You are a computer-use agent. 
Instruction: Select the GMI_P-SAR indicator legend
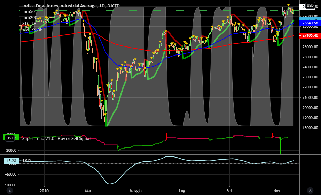(32, 29)
